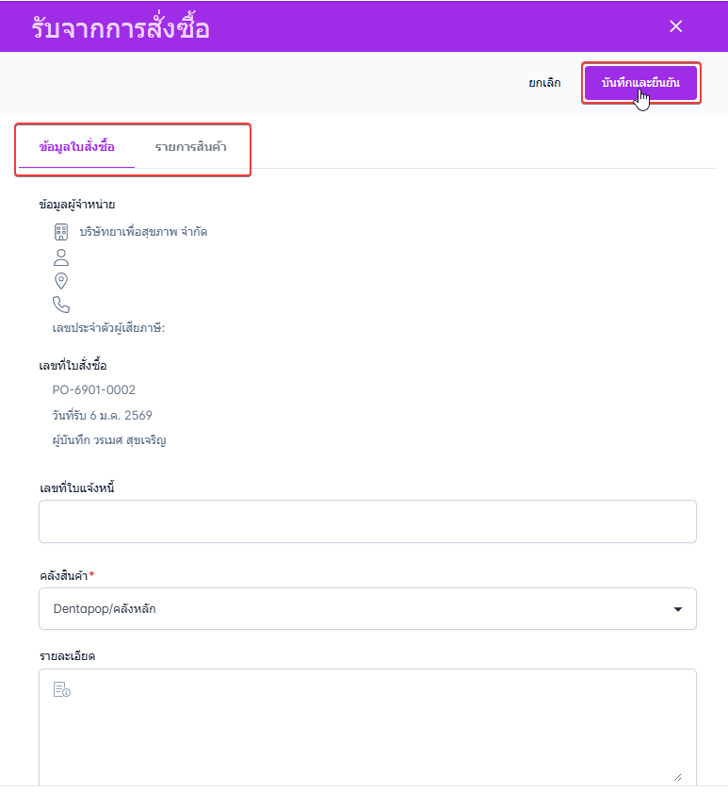Select the supplier name บริษัทยาเพื่อสุขภาพ จำกัด
Screen dimensions: 728x793
click(143, 232)
